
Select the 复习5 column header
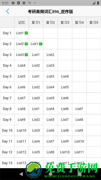click(x=94, y=22)
